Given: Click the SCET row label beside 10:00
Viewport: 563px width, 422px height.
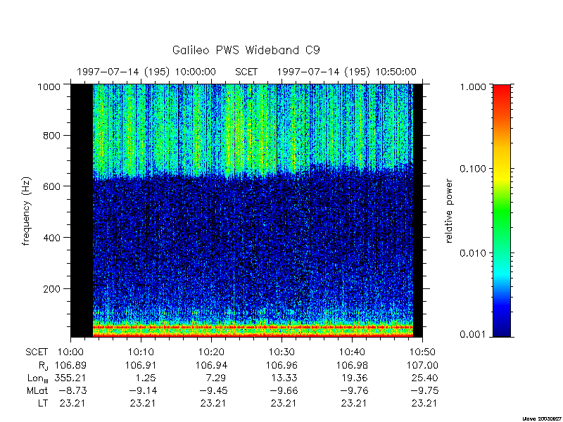Looking at the screenshot, I should coord(37,352).
